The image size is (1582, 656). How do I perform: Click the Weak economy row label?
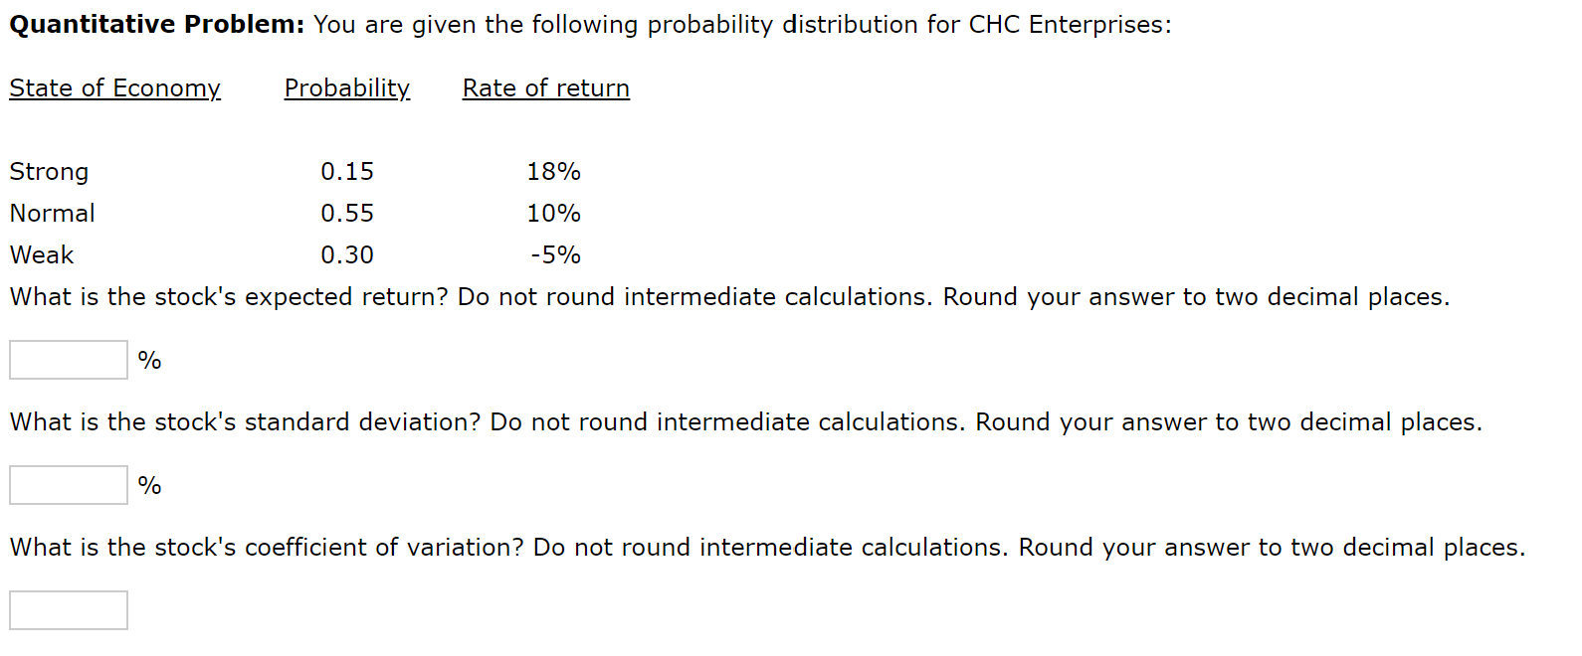click(x=42, y=254)
